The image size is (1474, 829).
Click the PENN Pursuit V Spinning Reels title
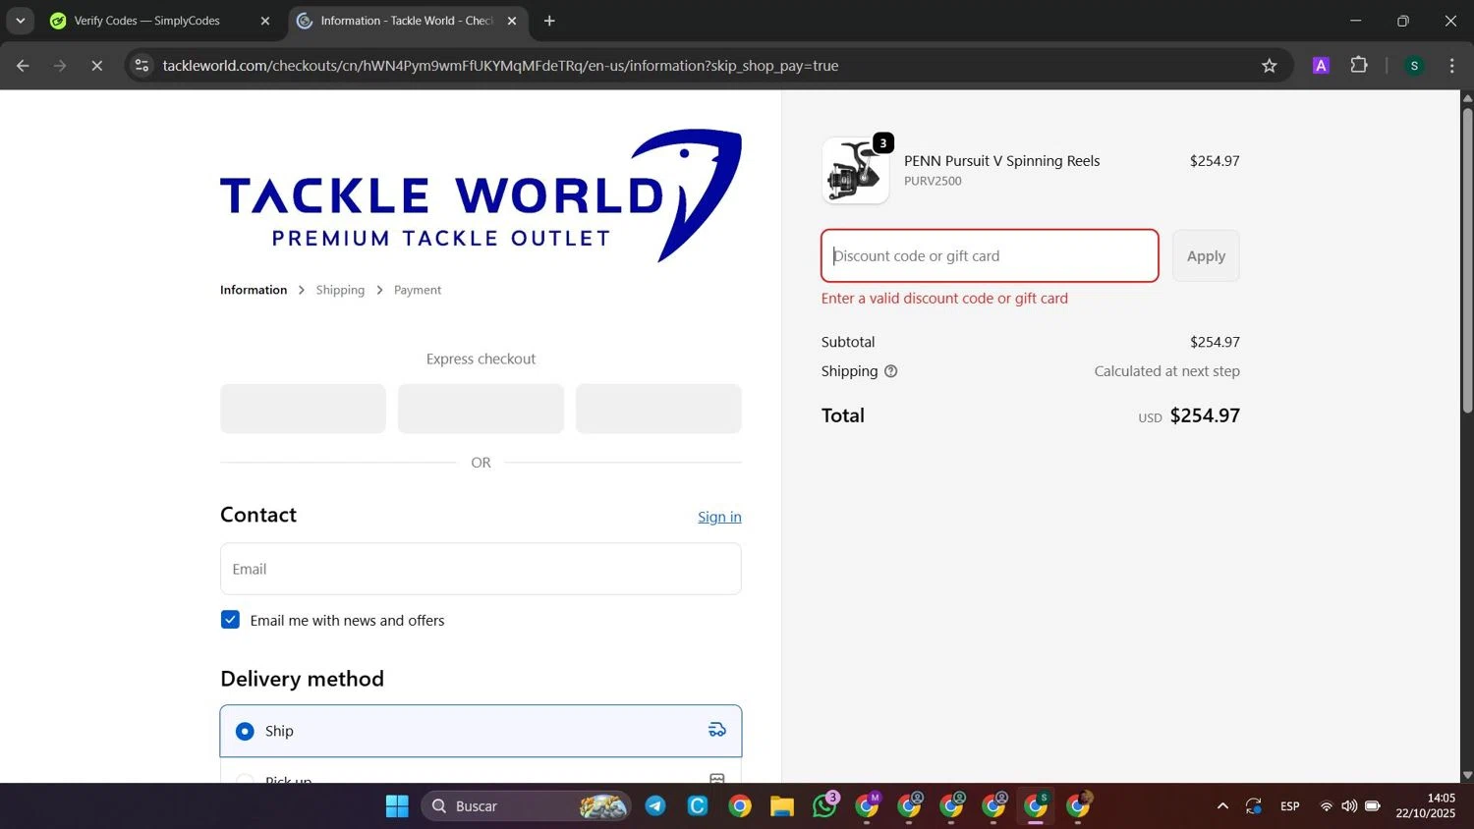[1001, 161]
